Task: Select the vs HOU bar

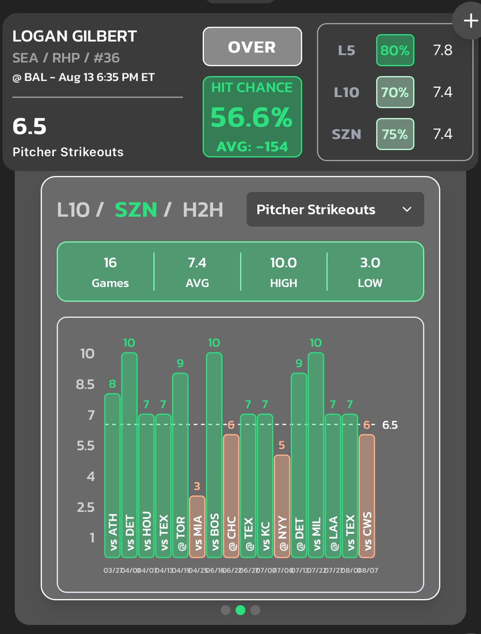Action: pyautogui.click(x=146, y=486)
